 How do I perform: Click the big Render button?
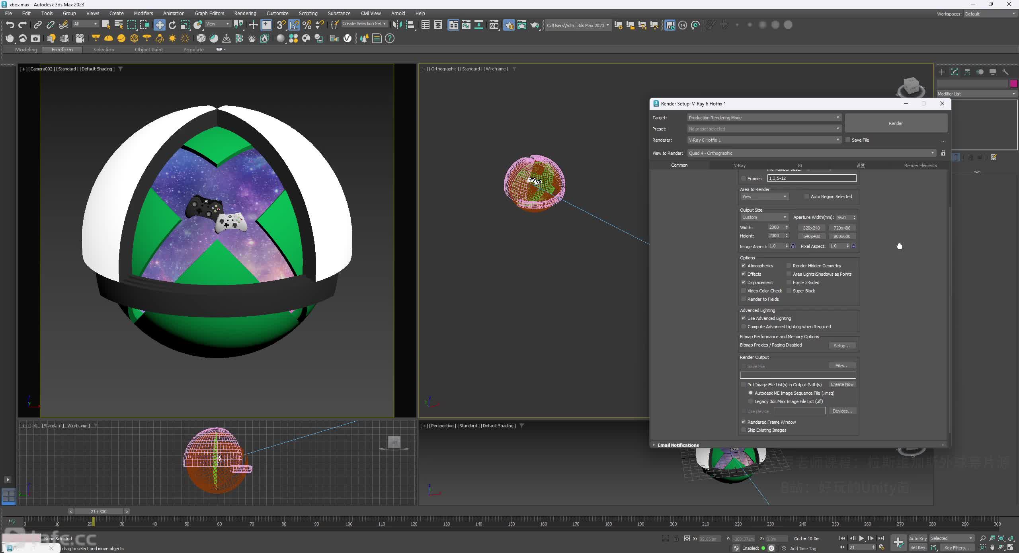[896, 123]
